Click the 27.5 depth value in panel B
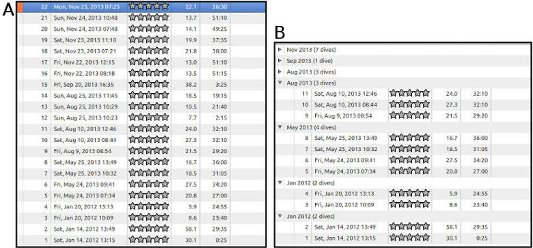 pyautogui.click(x=452, y=161)
